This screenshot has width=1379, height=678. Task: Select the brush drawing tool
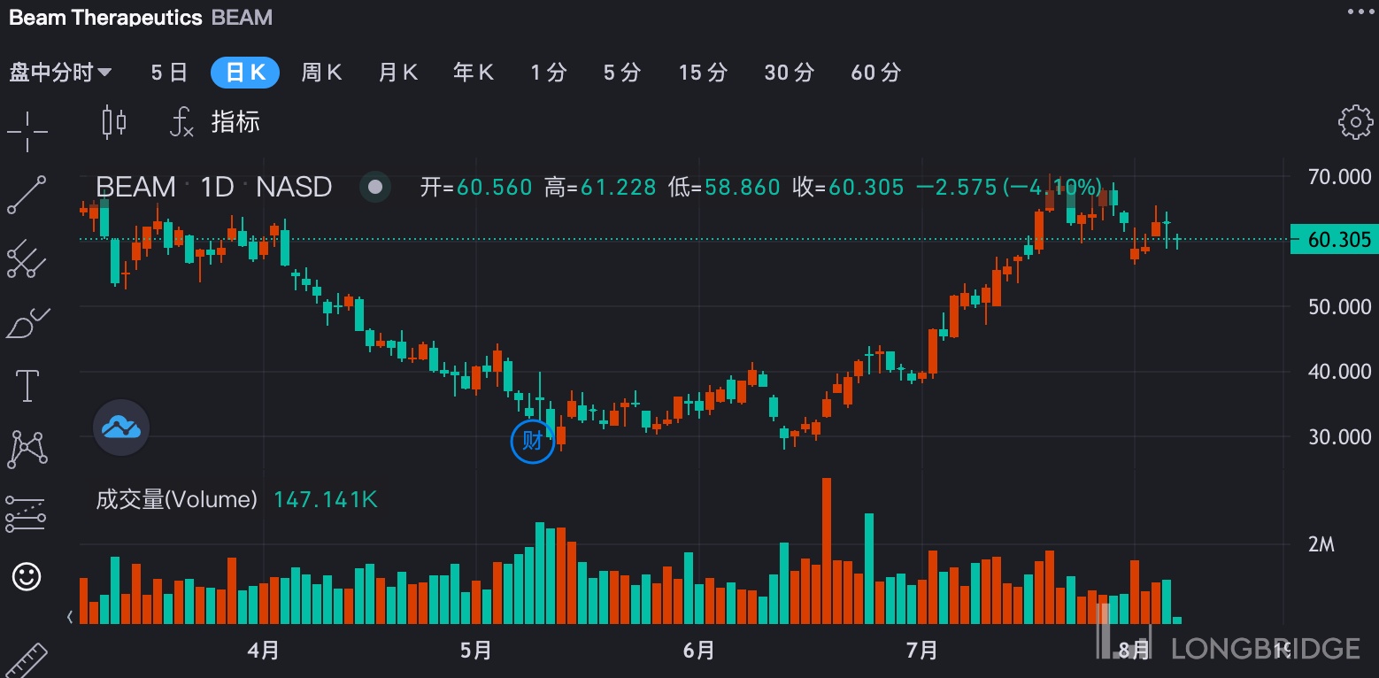pyautogui.click(x=27, y=323)
